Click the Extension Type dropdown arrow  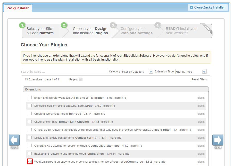click(x=204, y=71)
